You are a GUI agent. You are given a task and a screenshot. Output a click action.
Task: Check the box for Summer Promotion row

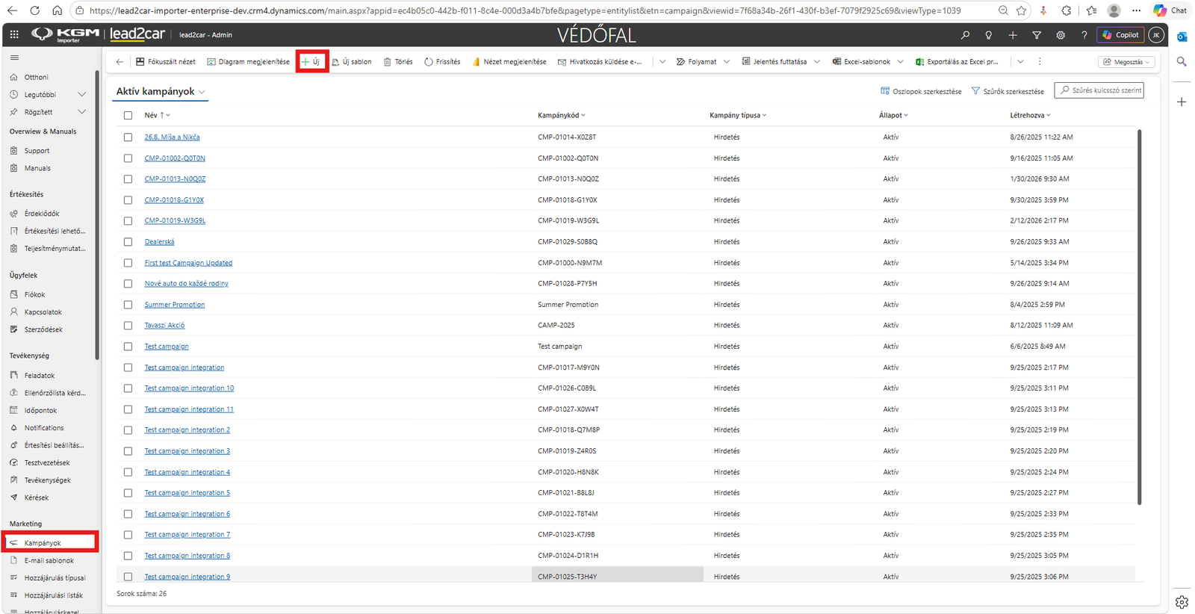[x=128, y=305]
